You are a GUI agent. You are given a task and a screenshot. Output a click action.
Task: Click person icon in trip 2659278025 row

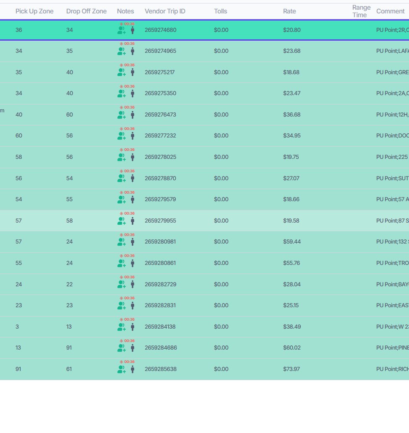point(133,157)
